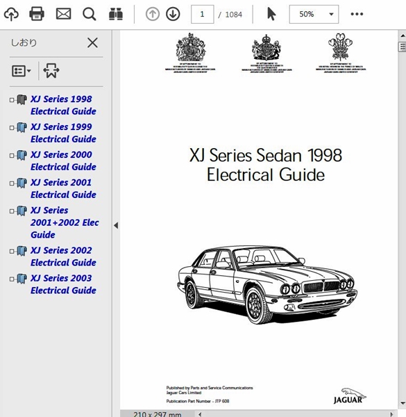Expand the XJ Series 2003 bookmark node
This screenshot has height=417, width=406.
12,279
